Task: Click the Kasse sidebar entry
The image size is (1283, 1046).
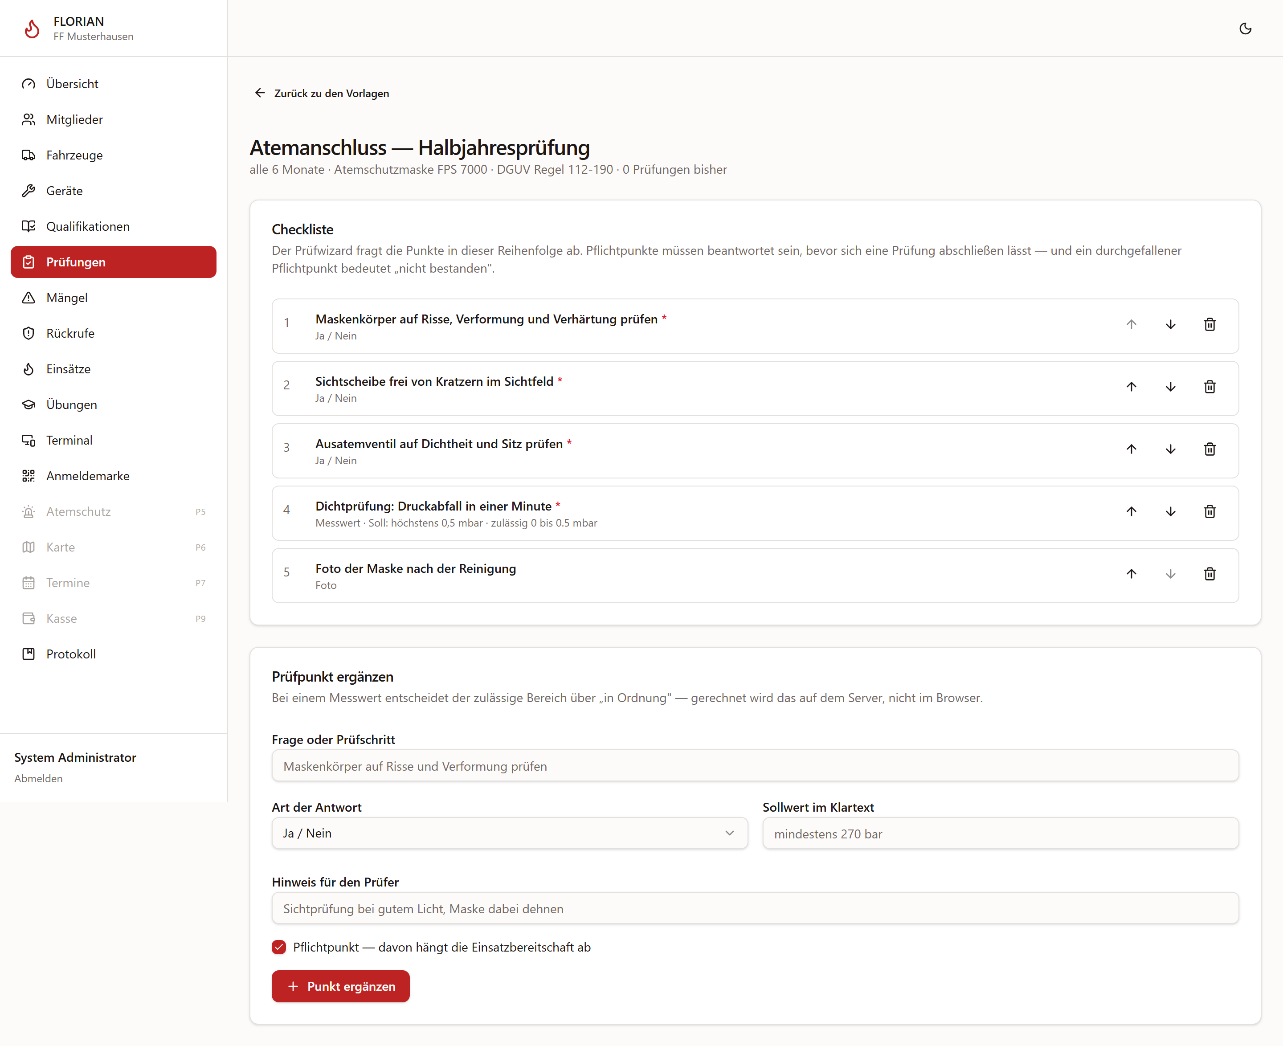Action: pyautogui.click(x=113, y=618)
